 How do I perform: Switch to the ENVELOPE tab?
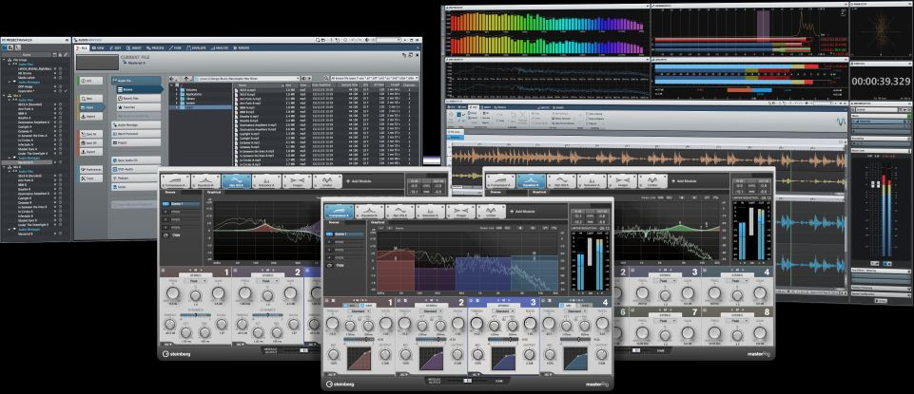click(195, 47)
